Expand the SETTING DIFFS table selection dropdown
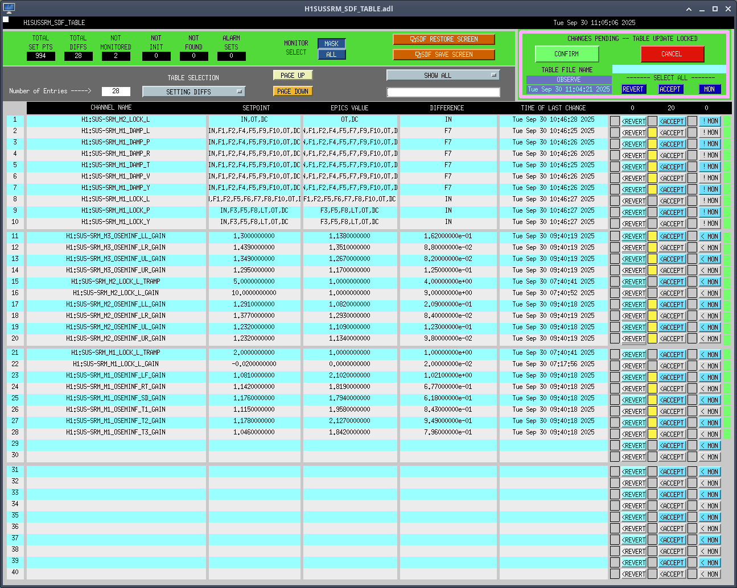The height and width of the screenshot is (588, 737). click(193, 92)
